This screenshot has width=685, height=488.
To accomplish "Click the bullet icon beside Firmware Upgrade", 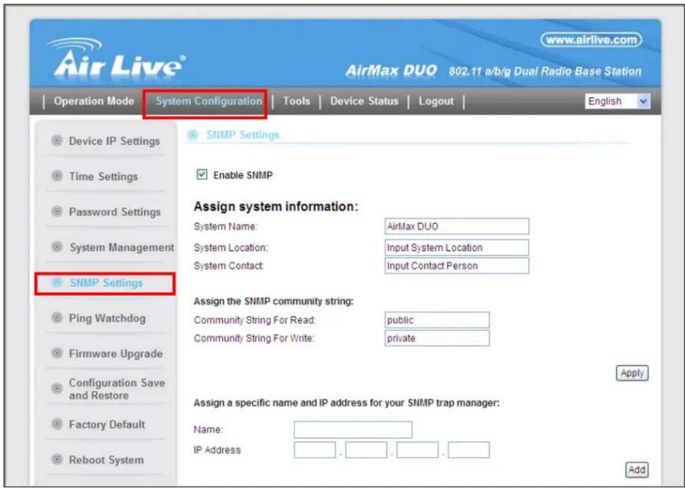I will (x=56, y=353).
